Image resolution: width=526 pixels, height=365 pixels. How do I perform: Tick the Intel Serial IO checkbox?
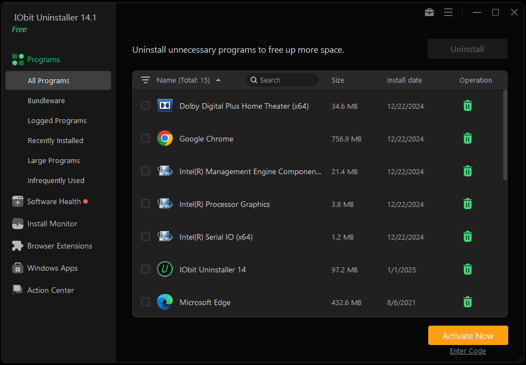(146, 236)
